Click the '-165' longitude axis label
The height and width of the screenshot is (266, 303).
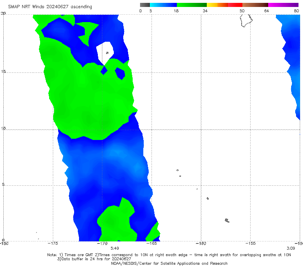(x=151, y=243)
